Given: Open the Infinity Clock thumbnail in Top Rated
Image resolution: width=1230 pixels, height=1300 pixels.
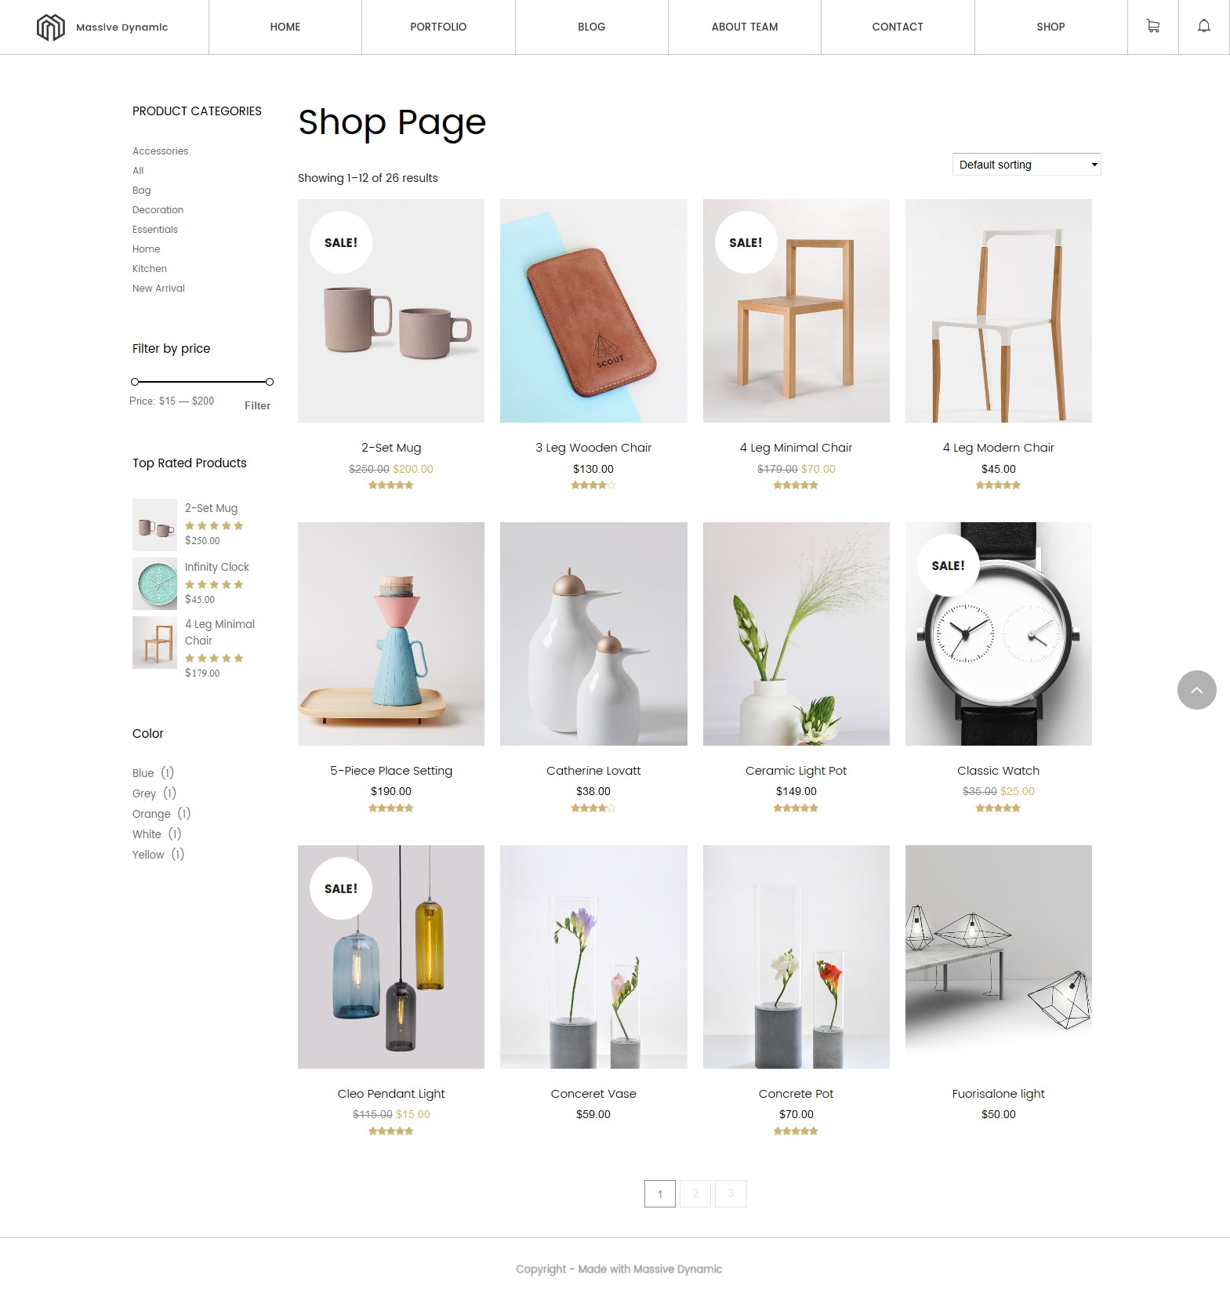Looking at the screenshot, I should [154, 584].
